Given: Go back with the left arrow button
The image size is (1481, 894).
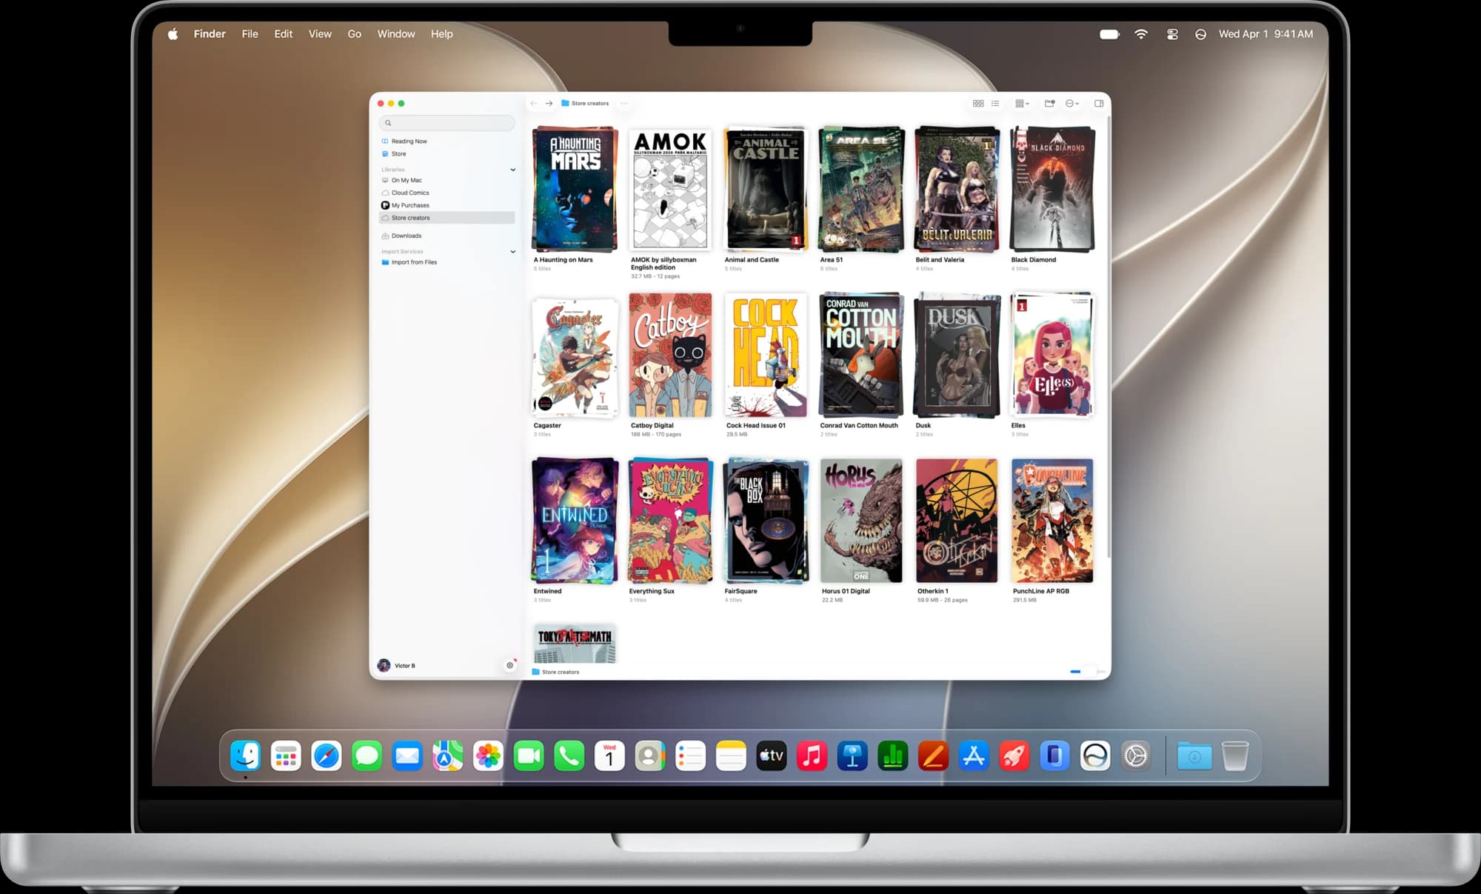Looking at the screenshot, I should click(x=533, y=104).
